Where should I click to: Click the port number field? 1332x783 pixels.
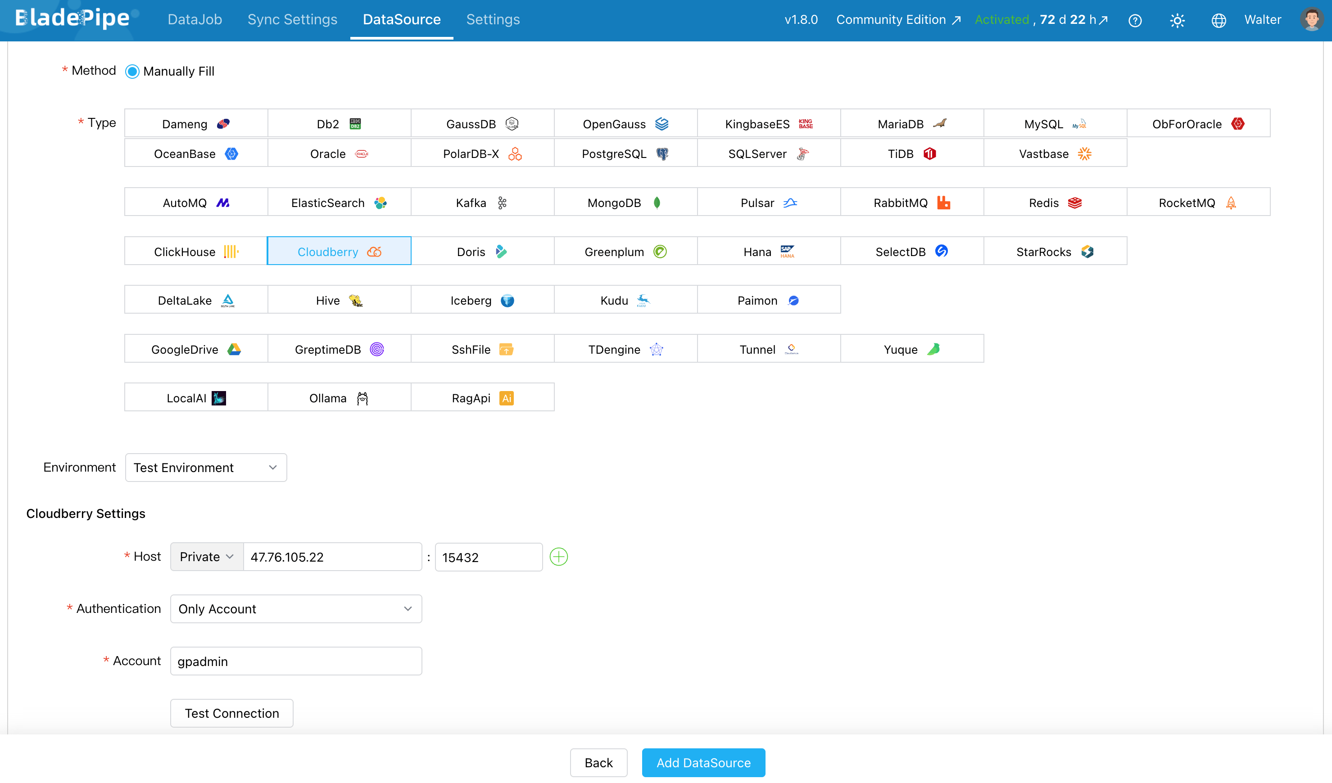489,557
